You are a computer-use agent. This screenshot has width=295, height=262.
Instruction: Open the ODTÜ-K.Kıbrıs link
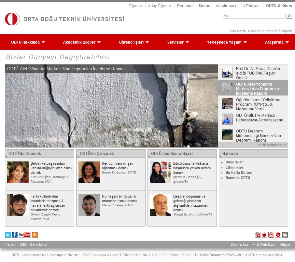pyautogui.click(x=279, y=6)
